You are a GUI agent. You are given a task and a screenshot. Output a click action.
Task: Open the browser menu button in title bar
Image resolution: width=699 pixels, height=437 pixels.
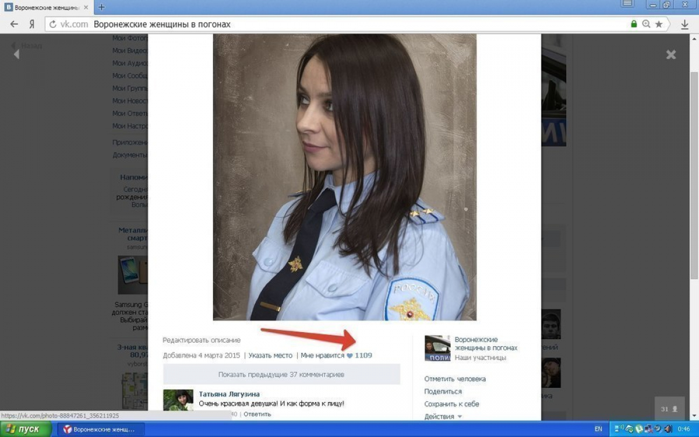pos(627,4)
